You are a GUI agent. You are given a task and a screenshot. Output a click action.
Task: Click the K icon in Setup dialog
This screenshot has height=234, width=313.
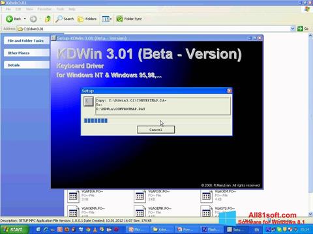tap(88, 101)
